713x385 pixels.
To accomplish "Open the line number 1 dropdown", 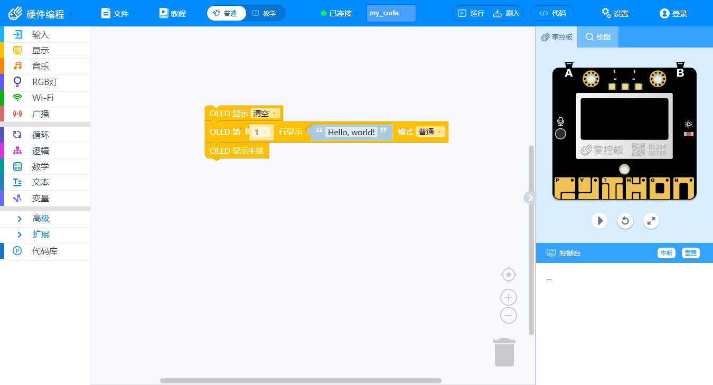I will 261,132.
